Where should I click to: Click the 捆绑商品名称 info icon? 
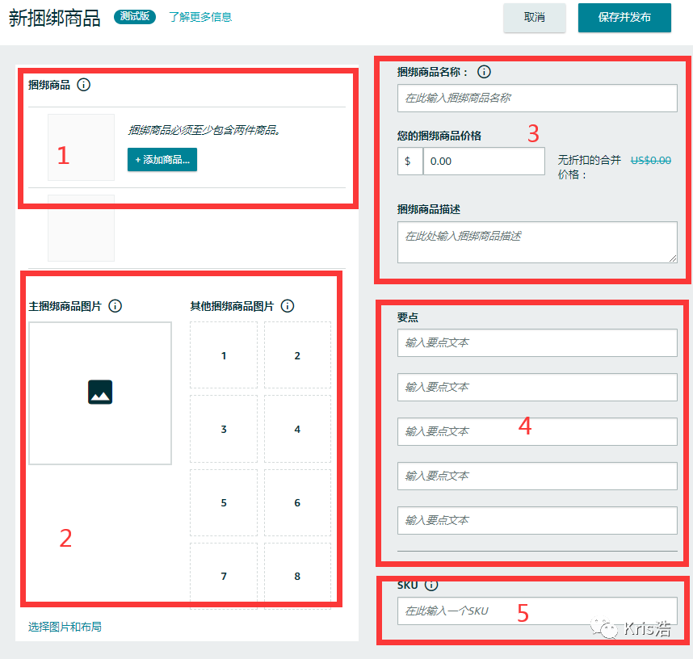tap(483, 72)
